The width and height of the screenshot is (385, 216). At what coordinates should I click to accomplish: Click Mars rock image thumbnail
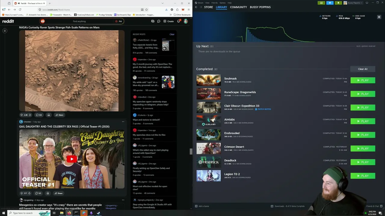[72, 71]
